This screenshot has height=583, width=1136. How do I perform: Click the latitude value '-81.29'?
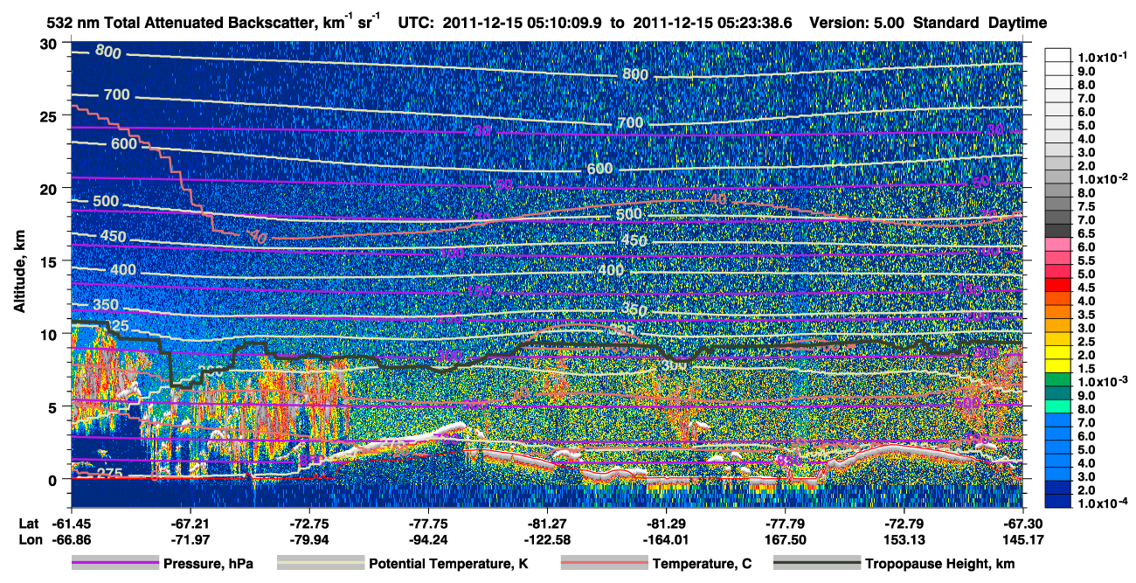[x=667, y=524]
